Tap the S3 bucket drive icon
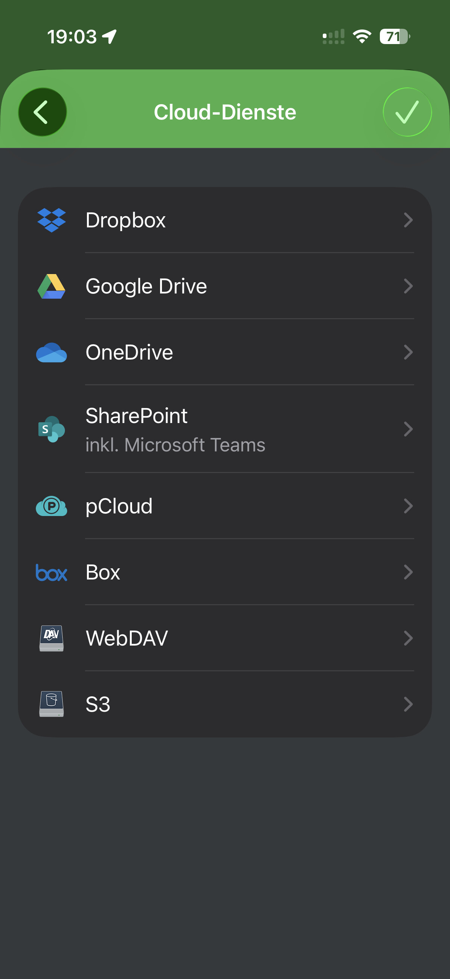The height and width of the screenshot is (979, 450). point(51,704)
